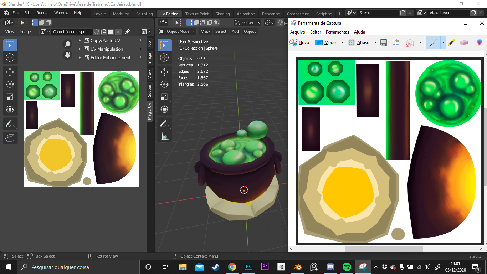This screenshot has height=274, width=487.
Task: Toggle snapping magnet in 3D viewport header
Action: (280, 22)
